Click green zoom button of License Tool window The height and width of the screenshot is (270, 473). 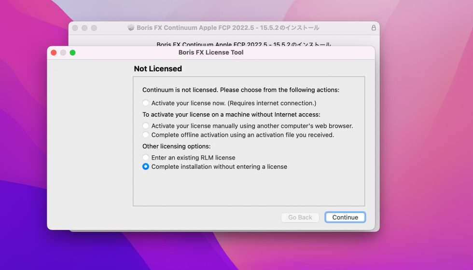(x=72, y=53)
